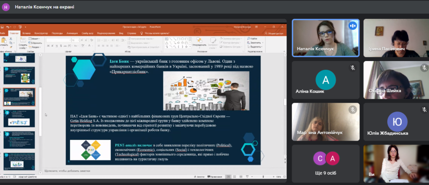Toggle text shadow S formatting
The height and width of the screenshot is (185, 429).
tap(60, 46)
